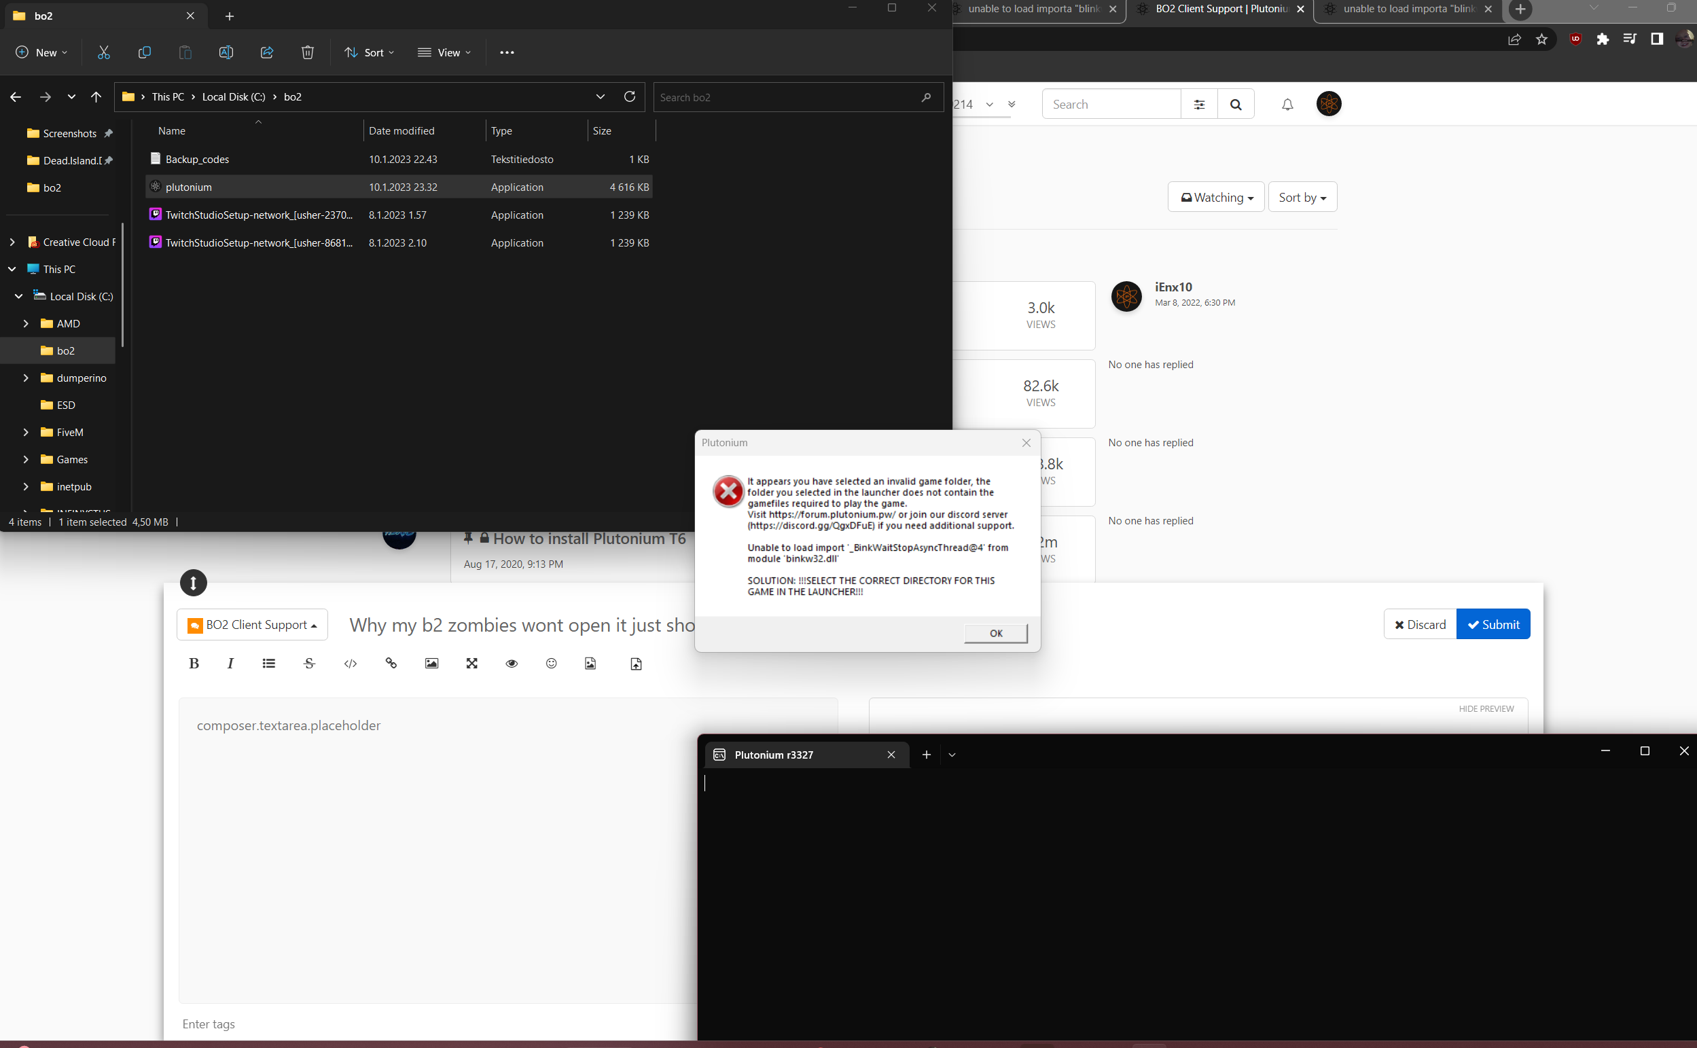Viewport: 1697px width, 1048px height.
Task: Click the Delete trash icon in File Explorer
Action: 308,53
